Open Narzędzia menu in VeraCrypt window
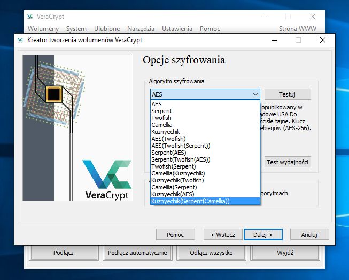This screenshot has width=349, height=280. coord(141,29)
